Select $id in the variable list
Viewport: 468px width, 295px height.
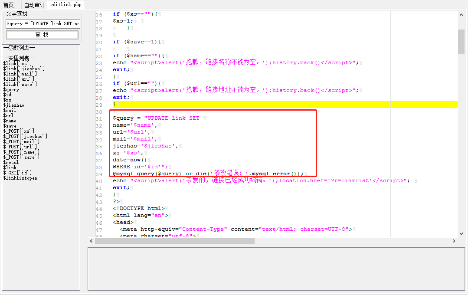(x=7, y=95)
